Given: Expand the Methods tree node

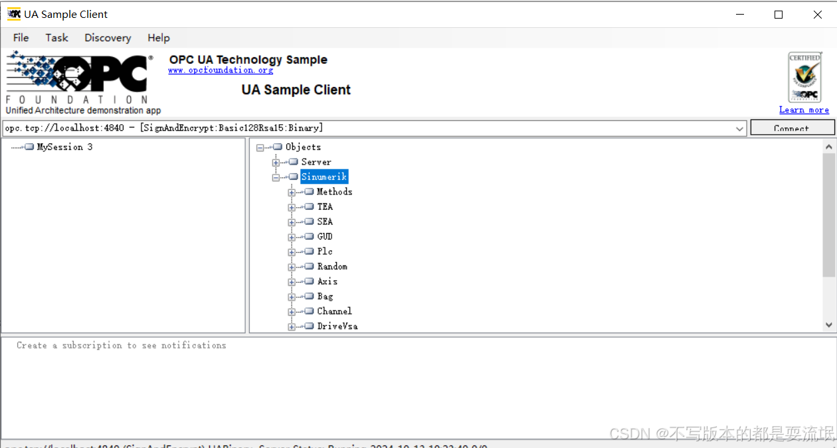Looking at the screenshot, I should 292,192.
